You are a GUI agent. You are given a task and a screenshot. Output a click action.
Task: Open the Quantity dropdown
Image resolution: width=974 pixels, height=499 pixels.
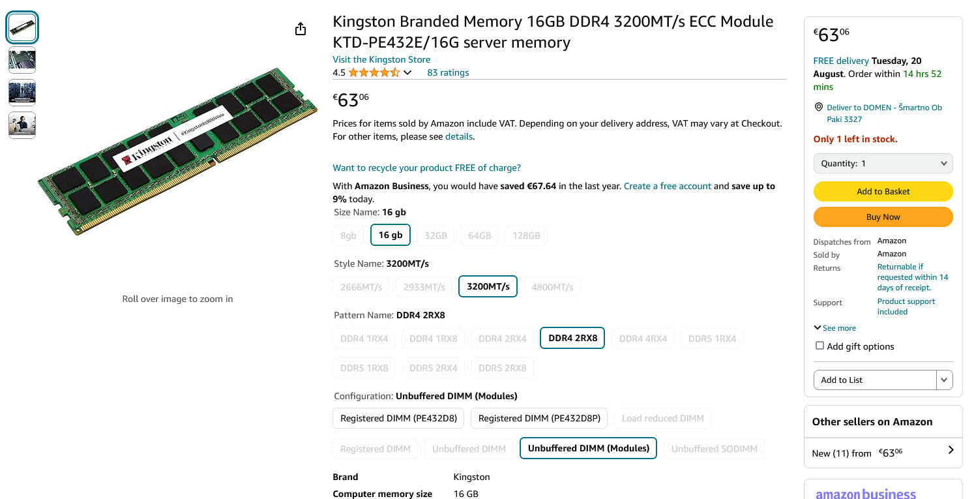[x=883, y=163]
